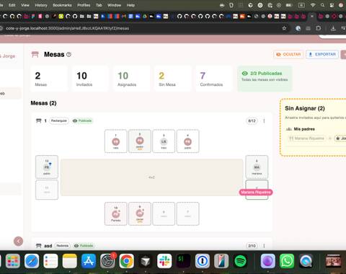
Task: Click the table icon beside table asd
Action: pos(38,246)
